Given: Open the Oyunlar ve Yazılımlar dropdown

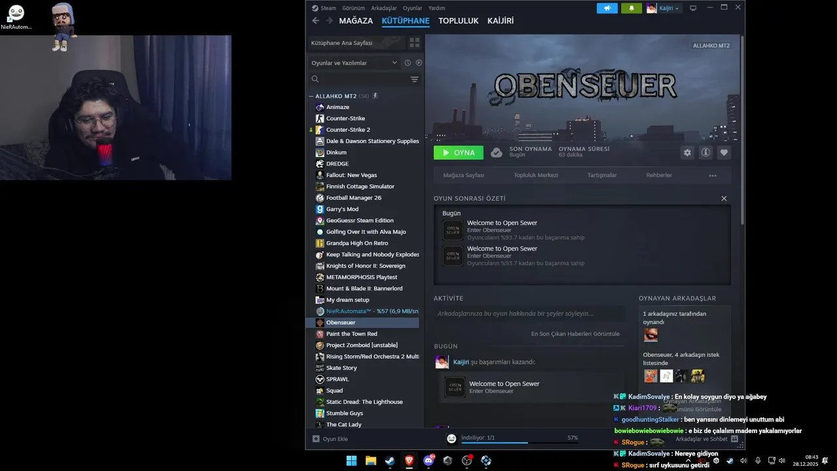Looking at the screenshot, I should (354, 63).
